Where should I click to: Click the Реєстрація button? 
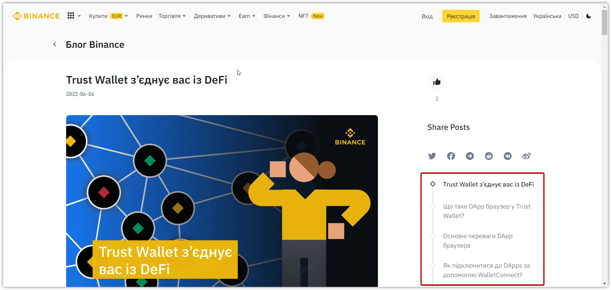461,16
